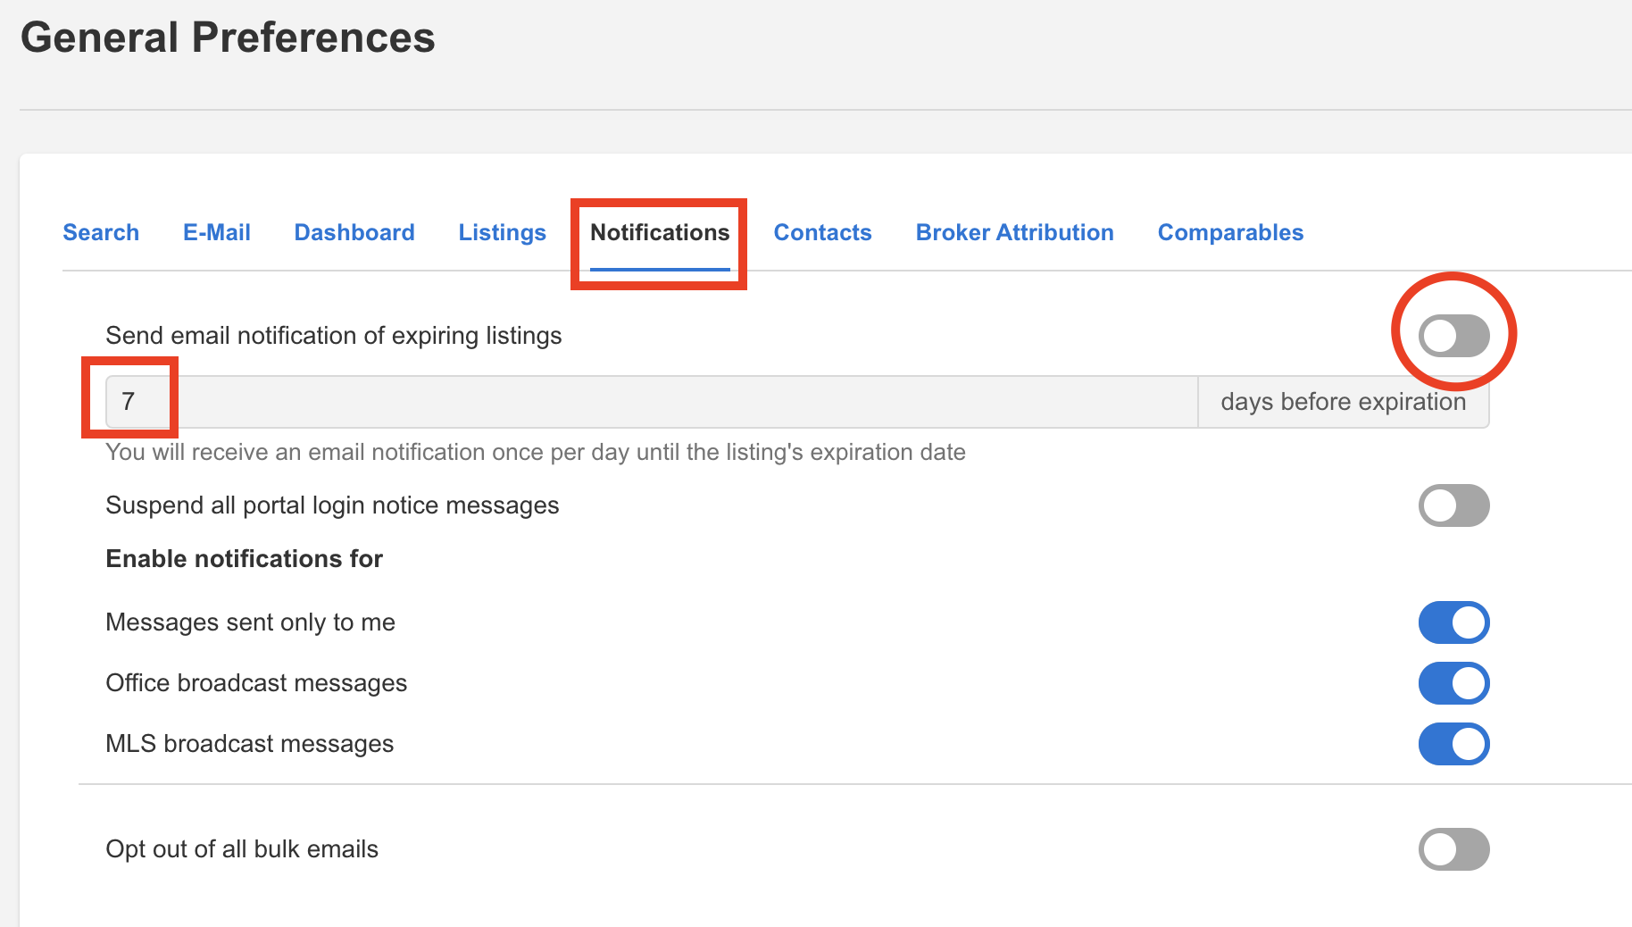Open the Contacts tab
1632x927 pixels.
822,232
